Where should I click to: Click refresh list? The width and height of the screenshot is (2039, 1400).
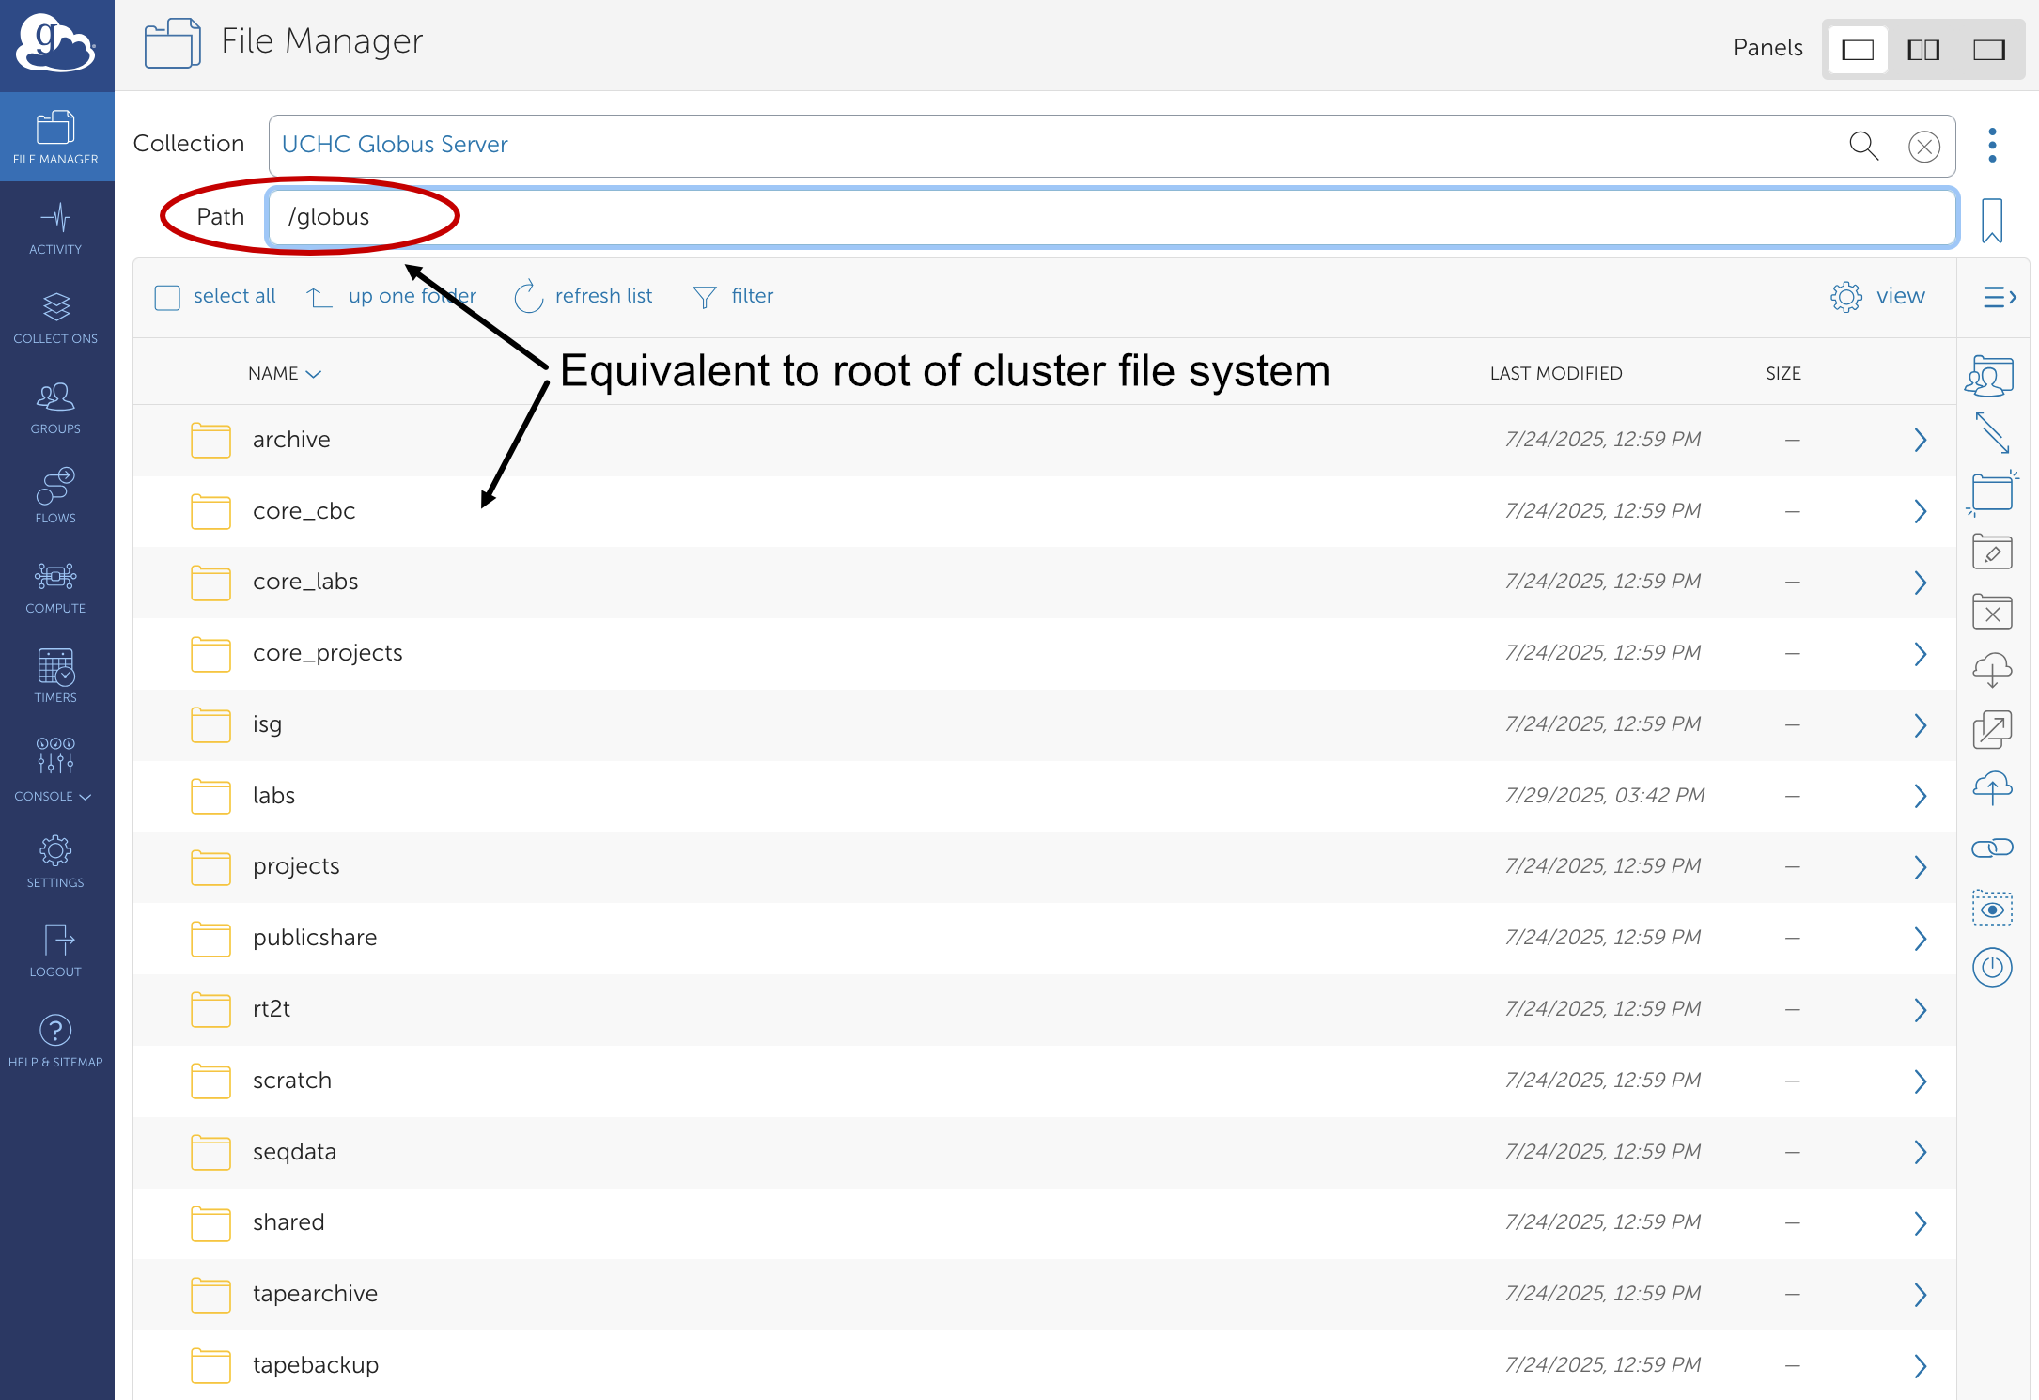pyautogui.click(x=584, y=296)
